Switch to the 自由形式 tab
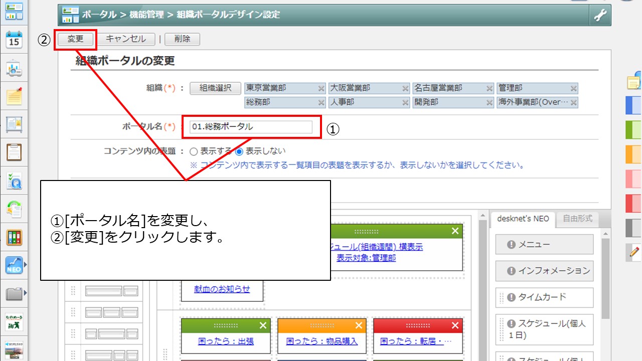This screenshot has width=642, height=361. pos(577,219)
